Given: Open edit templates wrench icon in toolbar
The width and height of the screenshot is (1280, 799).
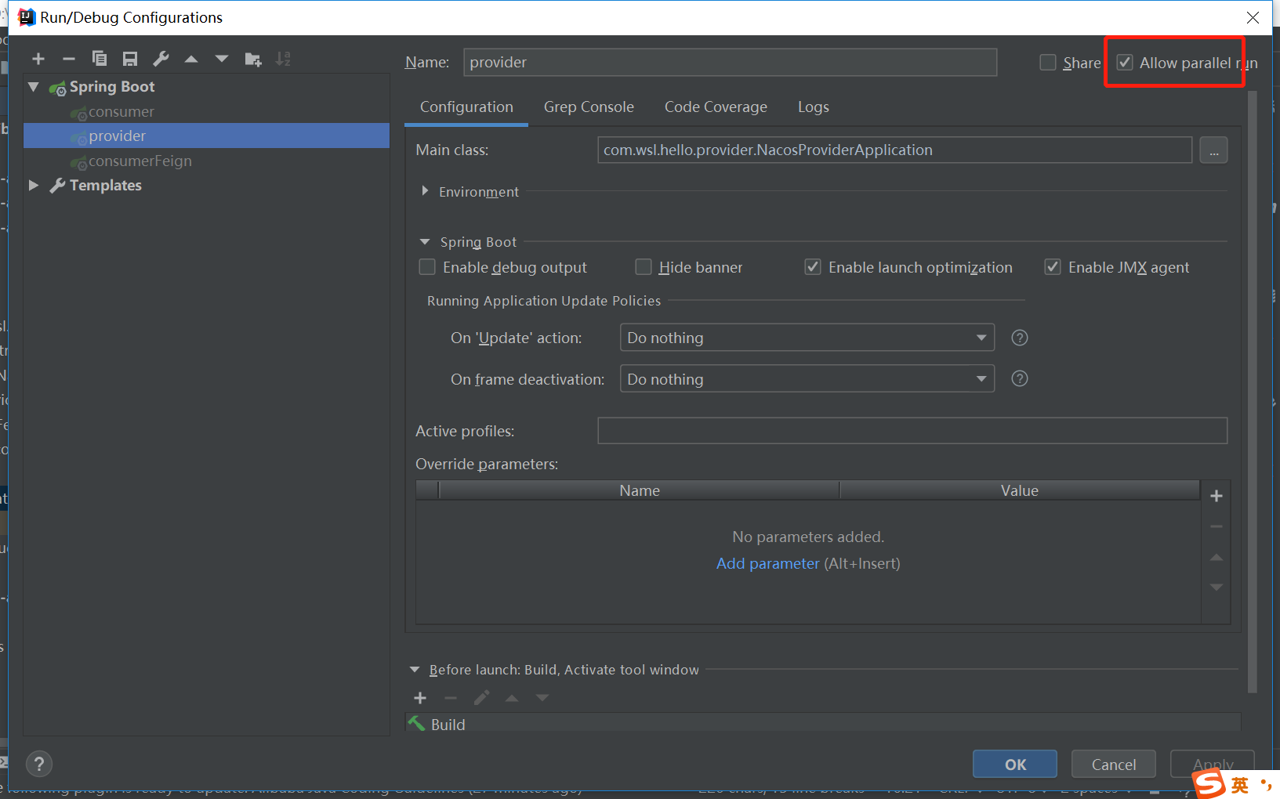Looking at the screenshot, I should pyautogui.click(x=161, y=59).
